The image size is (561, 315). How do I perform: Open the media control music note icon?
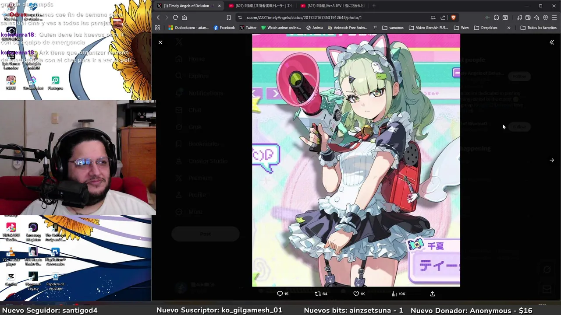click(519, 17)
